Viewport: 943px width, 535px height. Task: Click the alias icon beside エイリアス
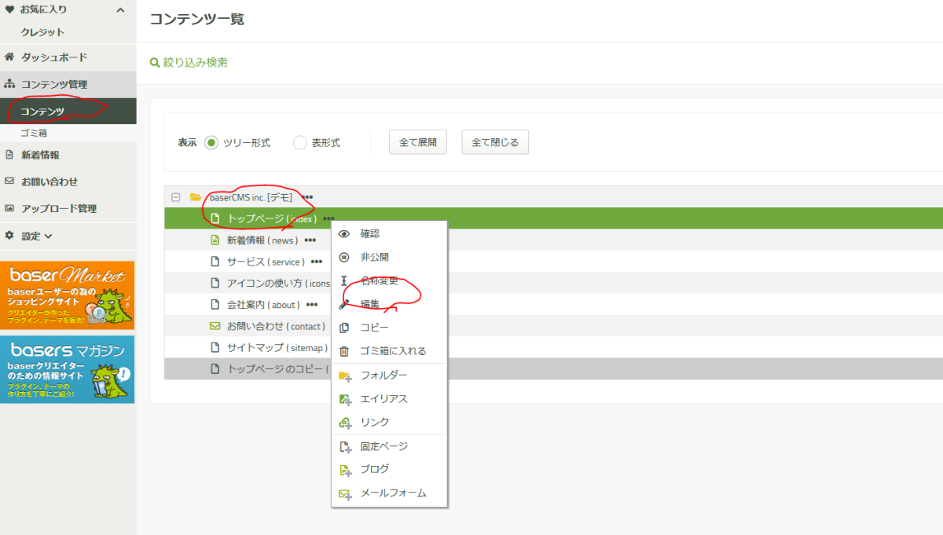click(x=344, y=399)
